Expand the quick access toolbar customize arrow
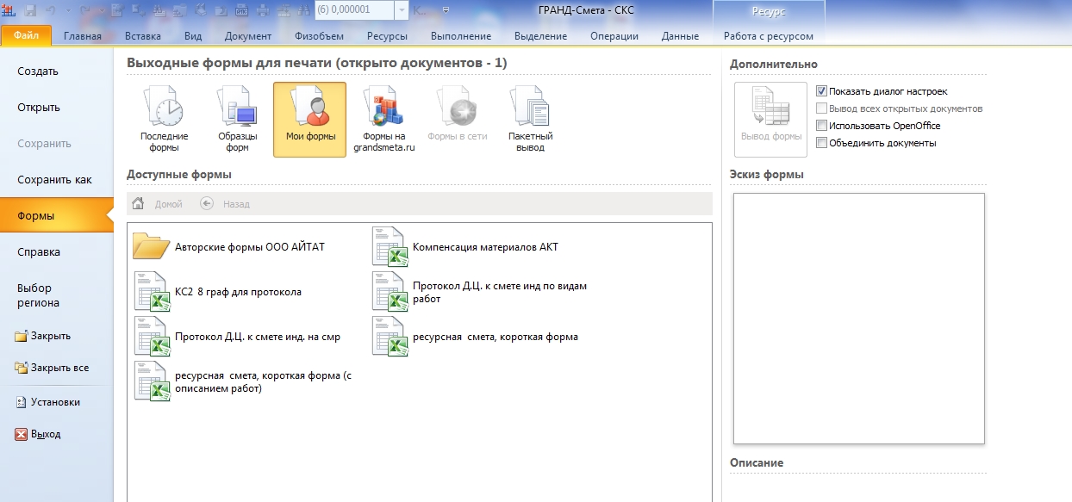The image size is (1072, 502). [x=446, y=10]
